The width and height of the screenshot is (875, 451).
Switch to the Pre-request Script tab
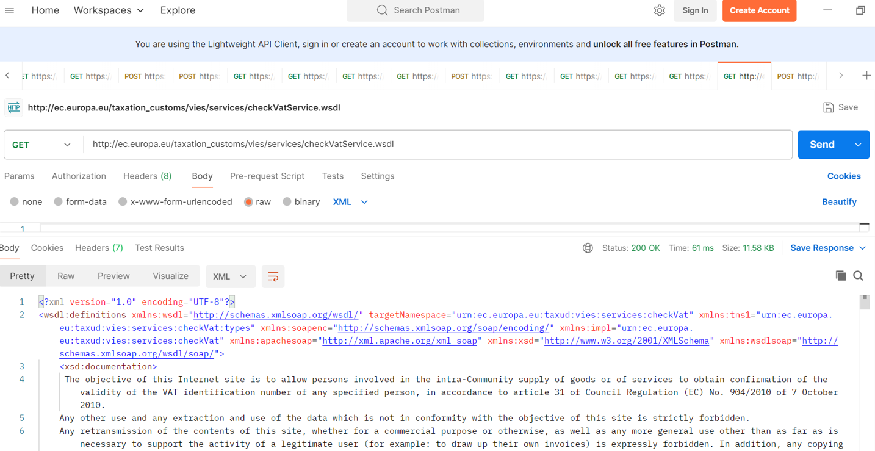[x=267, y=176]
